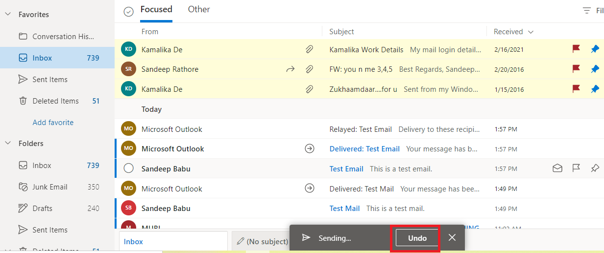Unpin the Sandeep Rathore forwarded message
604x253 pixels.
(x=595, y=69)
